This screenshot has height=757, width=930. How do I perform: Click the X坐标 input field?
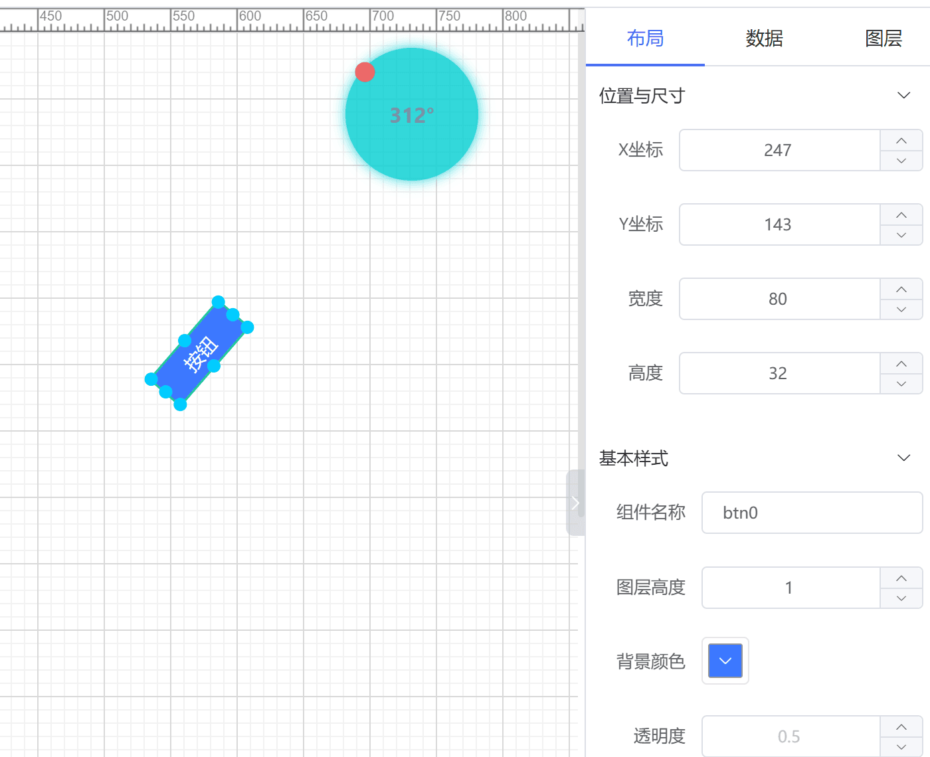779,150
